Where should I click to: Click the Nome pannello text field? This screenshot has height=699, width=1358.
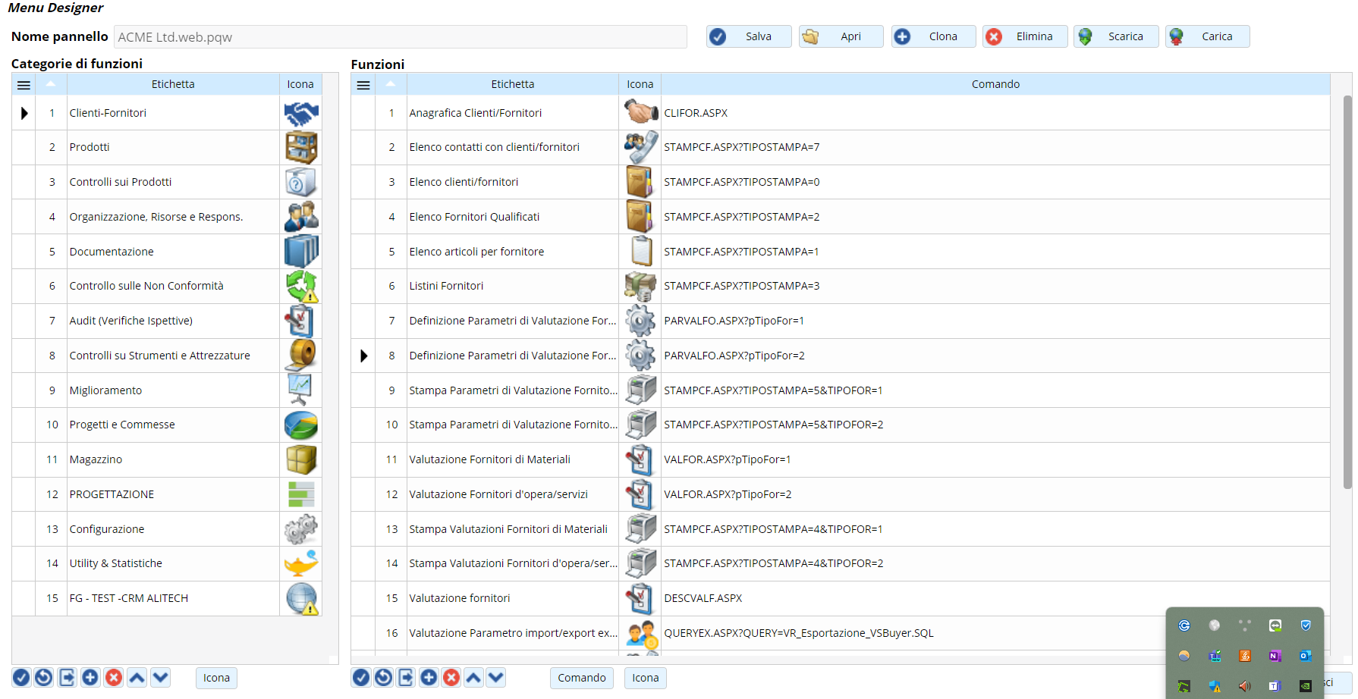point(400,37)
